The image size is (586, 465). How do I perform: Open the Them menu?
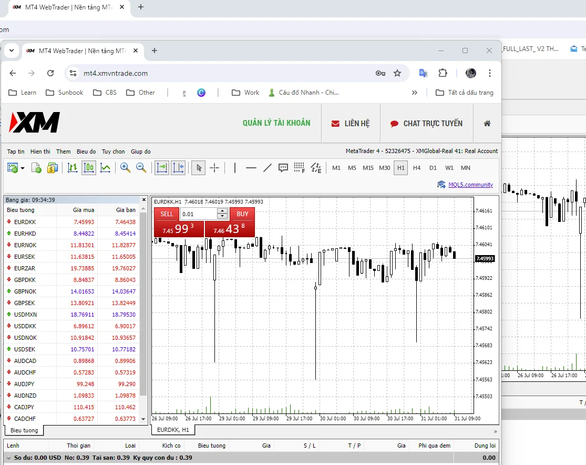point(64,151)
